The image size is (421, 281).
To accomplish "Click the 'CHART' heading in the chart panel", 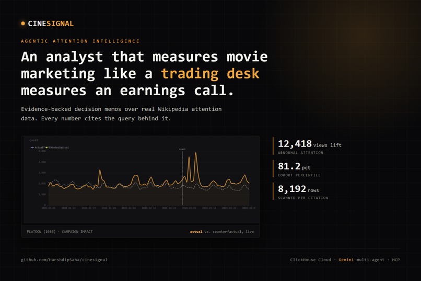I will tap(34, 140).
